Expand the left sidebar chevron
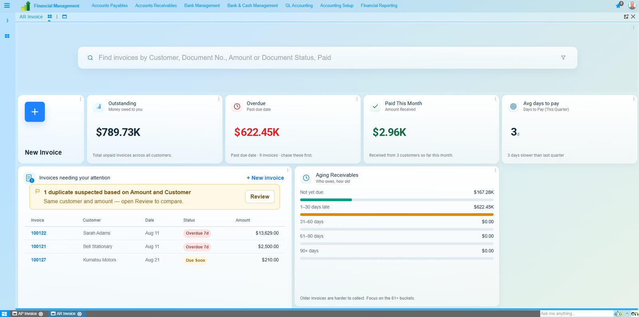 coord(7,20)
